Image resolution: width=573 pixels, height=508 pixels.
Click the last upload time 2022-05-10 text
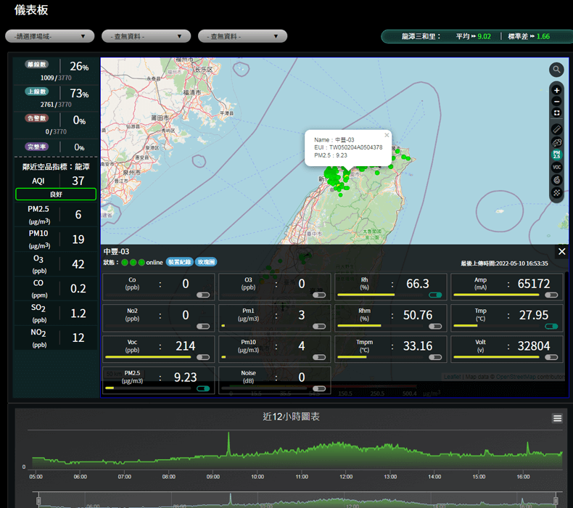(504, 263)
